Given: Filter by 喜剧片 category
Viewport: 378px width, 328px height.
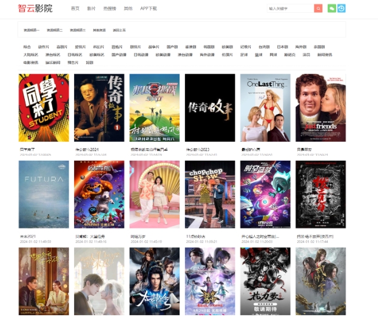Looking at the screenshot, I should coord(62,47).
